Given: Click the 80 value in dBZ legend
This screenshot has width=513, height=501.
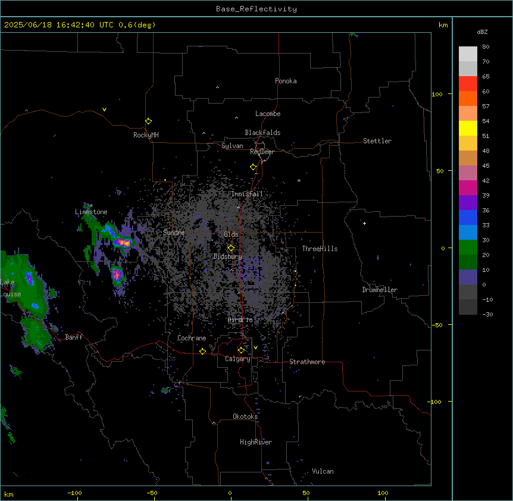Looking at the screenshot, I should [x=486, y=47].
